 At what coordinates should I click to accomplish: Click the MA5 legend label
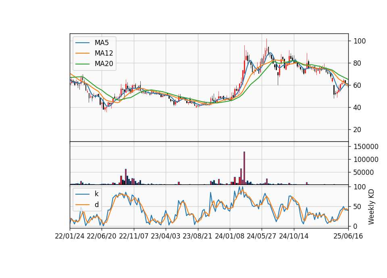click(102, 43)
